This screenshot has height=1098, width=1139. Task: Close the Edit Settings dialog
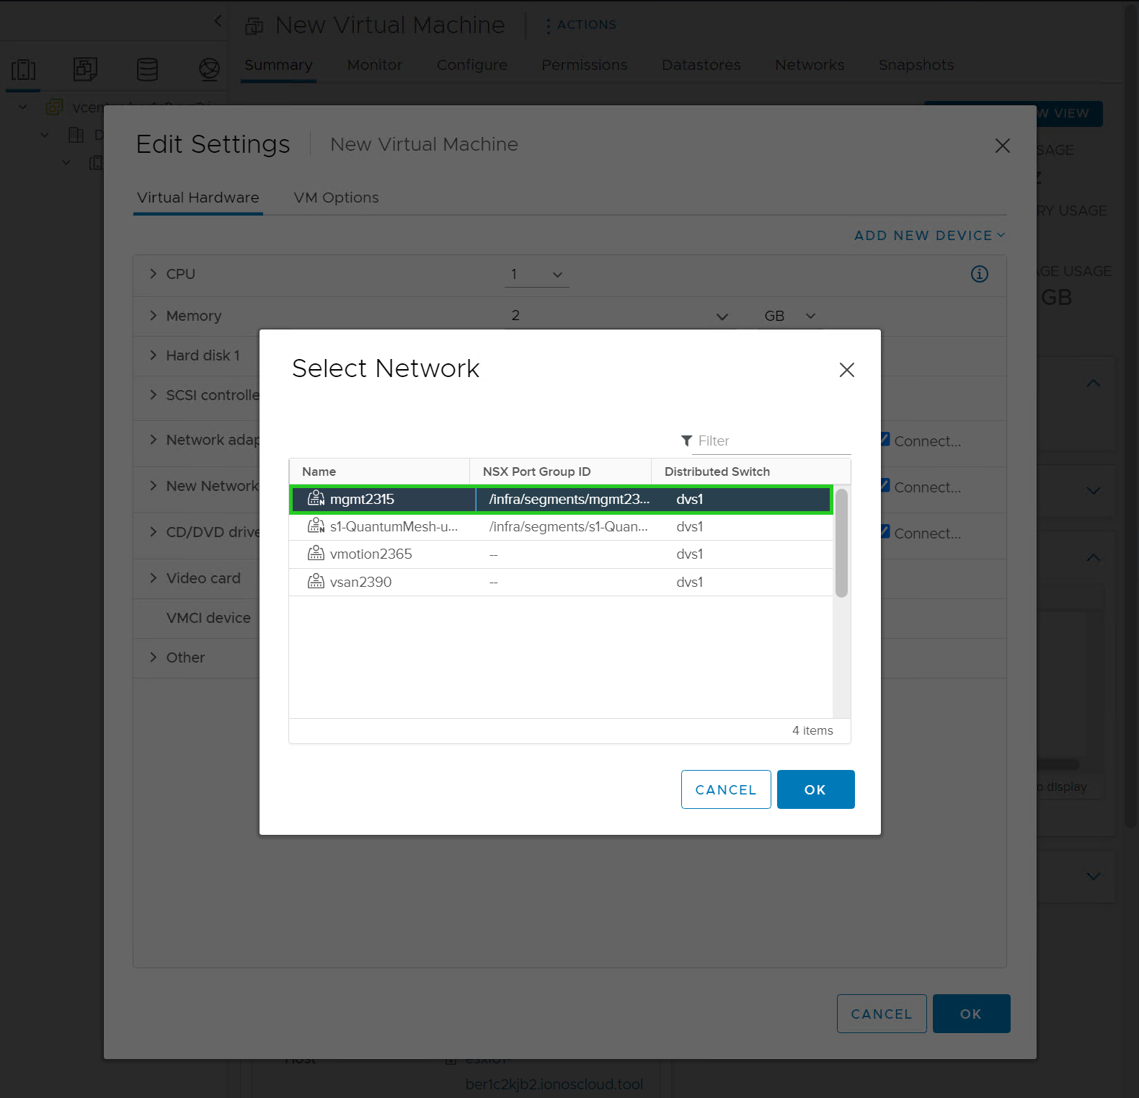pos(1002,146)
